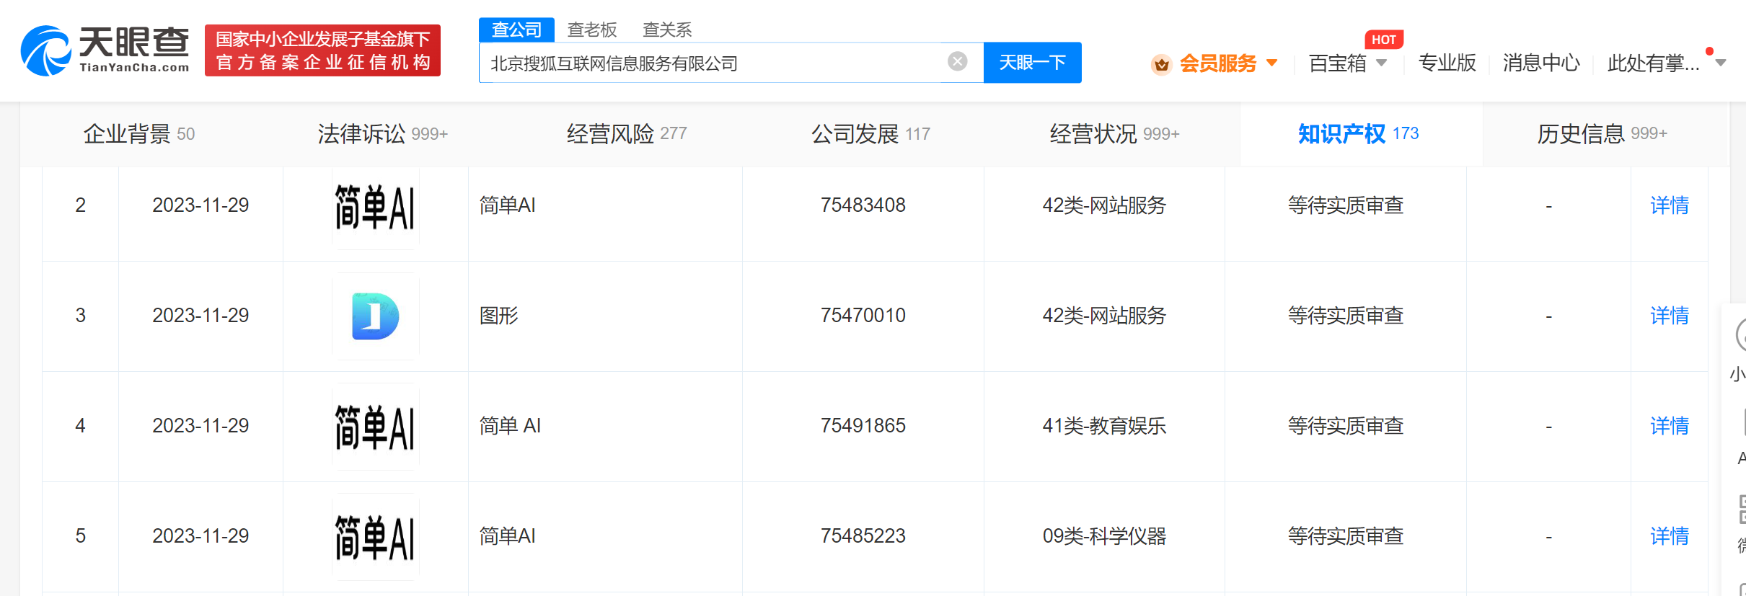Viewport: 1746px width, 596px height.
Task: Click 等待实质审查 status in row 3
Action: [x=1346, y=316]
